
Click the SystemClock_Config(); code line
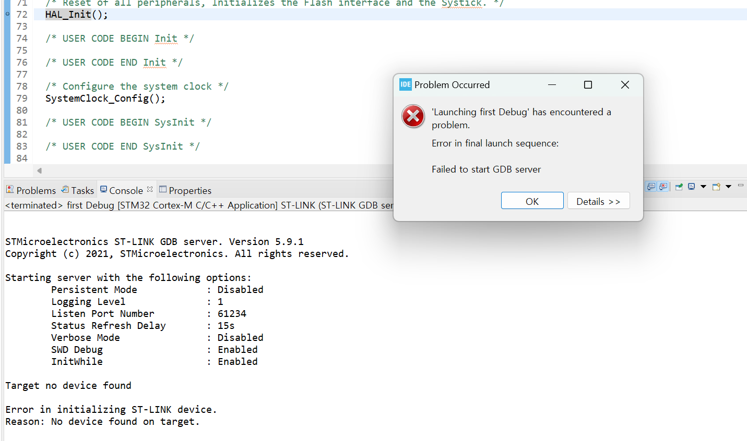tap(105, 98)
